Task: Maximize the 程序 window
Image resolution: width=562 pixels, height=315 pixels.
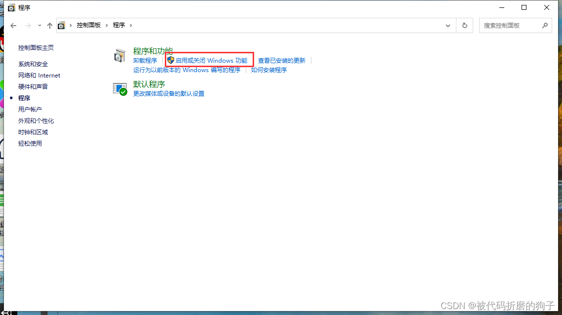Action: point(524,7)
